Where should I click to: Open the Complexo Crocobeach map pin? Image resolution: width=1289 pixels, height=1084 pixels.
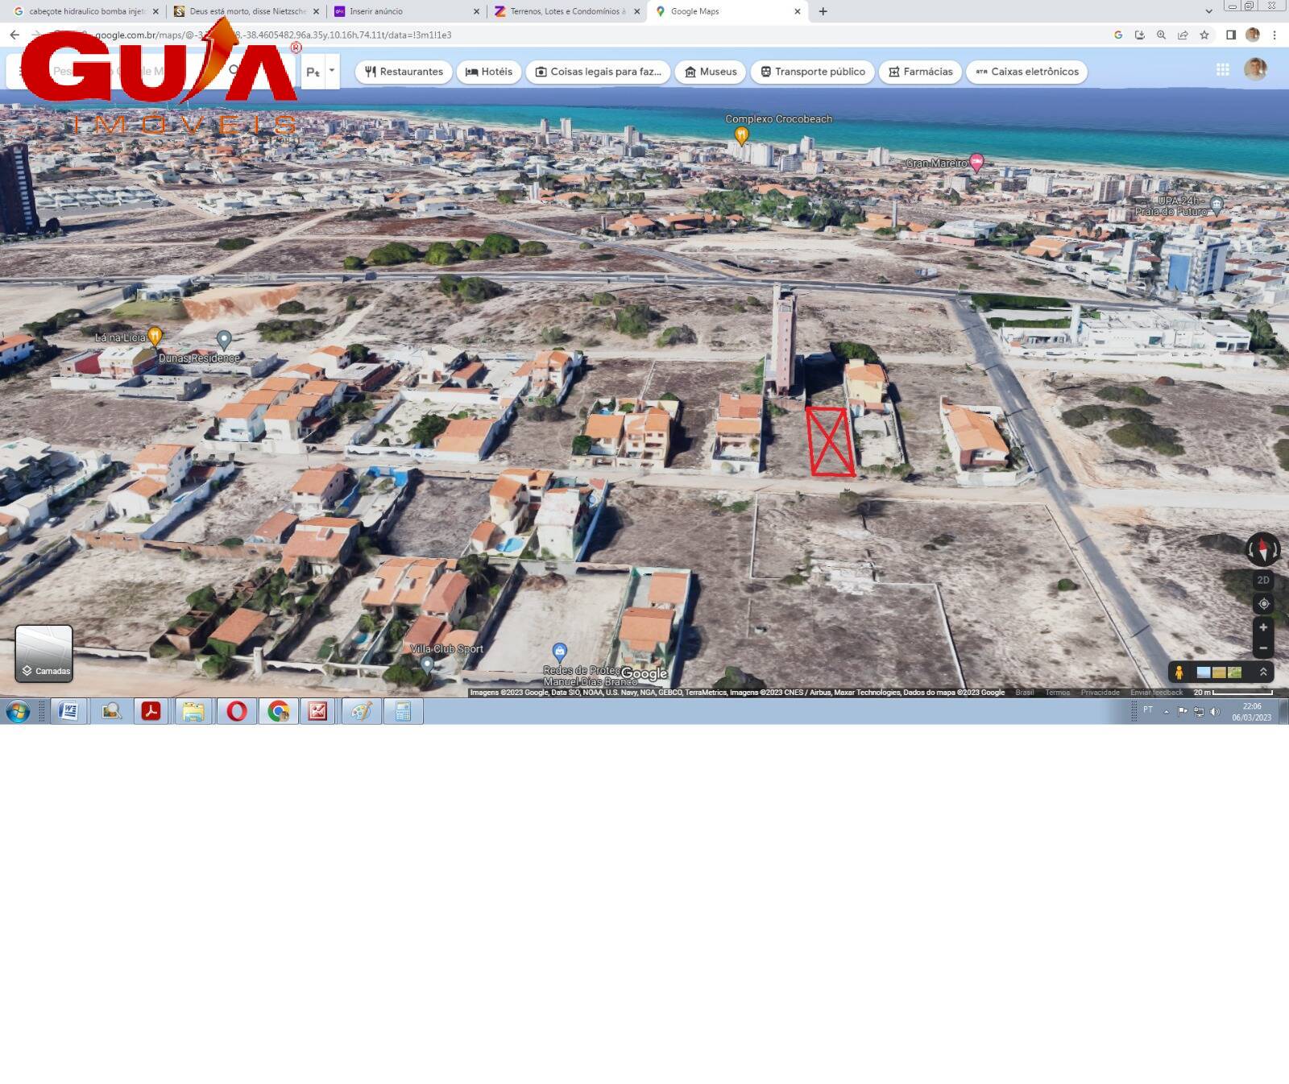[741, 135]
